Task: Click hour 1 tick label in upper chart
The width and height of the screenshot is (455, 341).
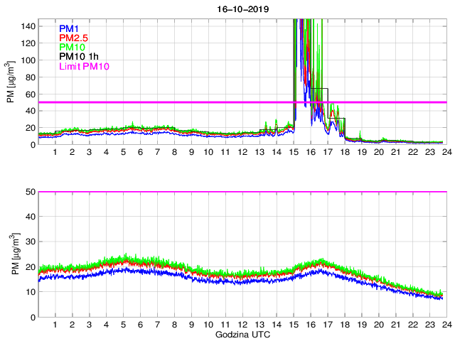Action: pos(55,153)
